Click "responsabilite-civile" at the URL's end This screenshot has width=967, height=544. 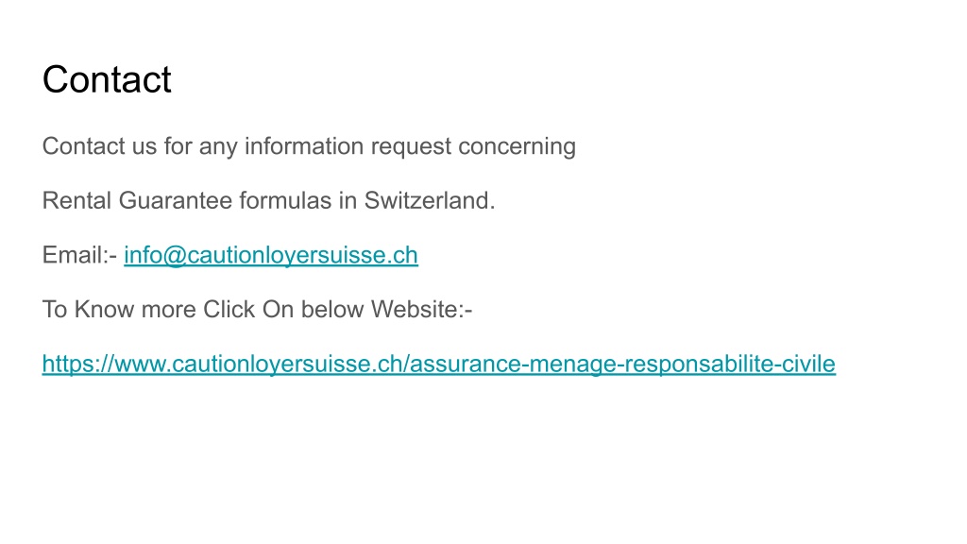pyautogui.click(x=730, y=364)
